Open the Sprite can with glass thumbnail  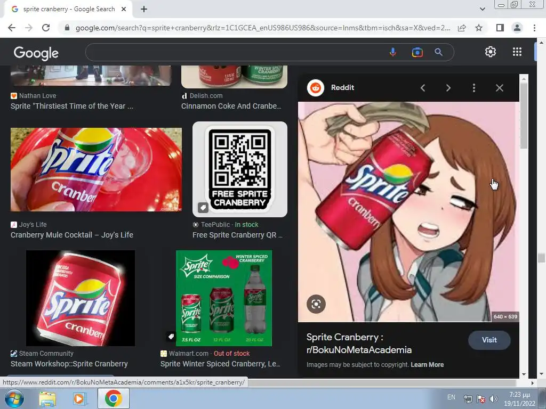96,170
